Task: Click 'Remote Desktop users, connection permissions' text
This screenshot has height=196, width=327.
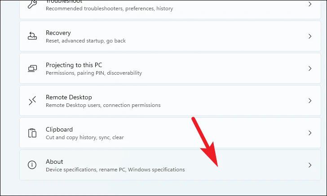Action: click(x=103, y=105)
